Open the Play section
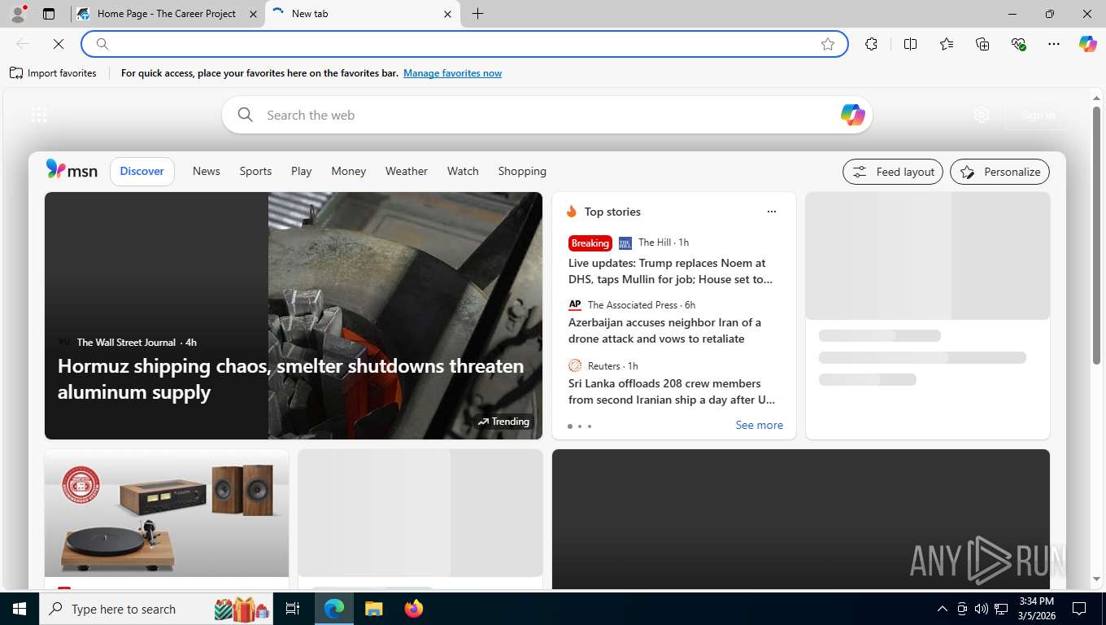Viewport: 1106px width, 625px height. (x=301, y=171)
